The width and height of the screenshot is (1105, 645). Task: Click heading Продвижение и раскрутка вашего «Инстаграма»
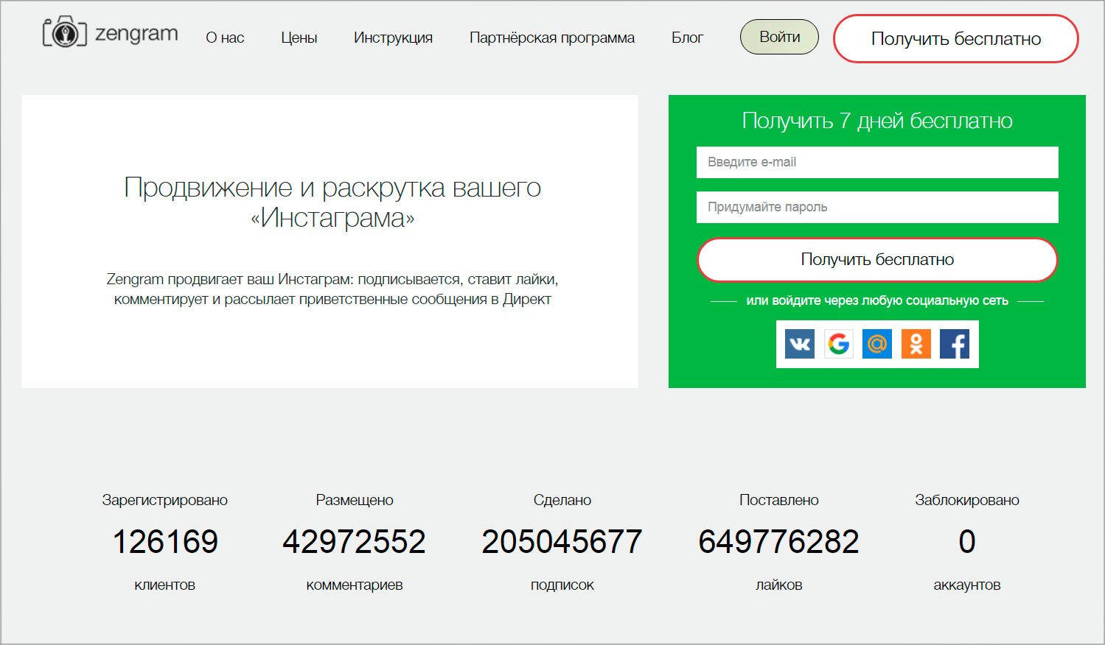coord(332,202)
